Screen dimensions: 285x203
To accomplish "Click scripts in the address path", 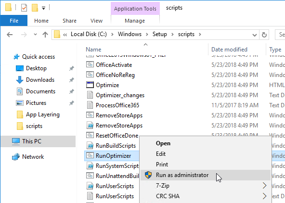I will click(186, 34).
